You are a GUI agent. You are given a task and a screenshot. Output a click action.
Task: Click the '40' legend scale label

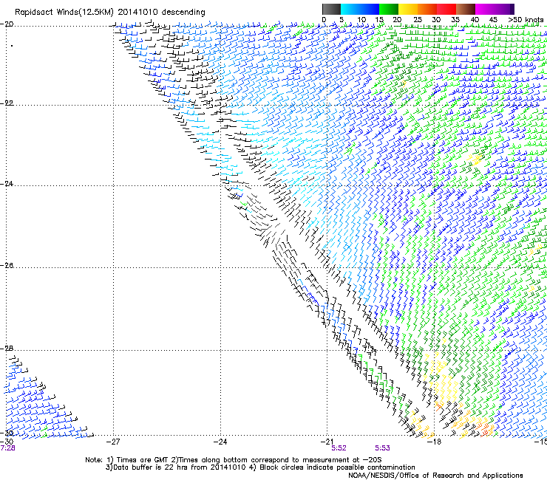tap(475, 20)
